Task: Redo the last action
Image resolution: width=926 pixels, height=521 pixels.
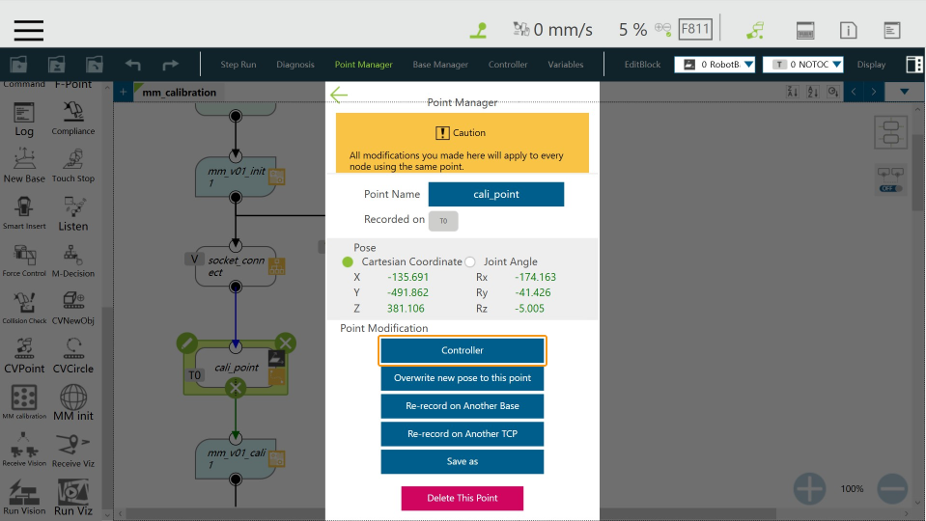Action: coord(170,65)
